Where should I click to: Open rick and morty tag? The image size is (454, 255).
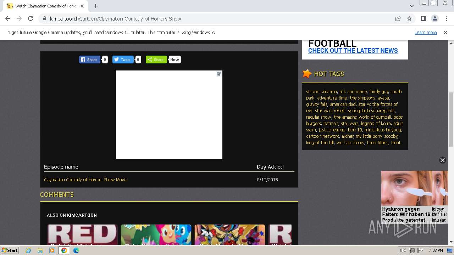[x=353, y=91]
